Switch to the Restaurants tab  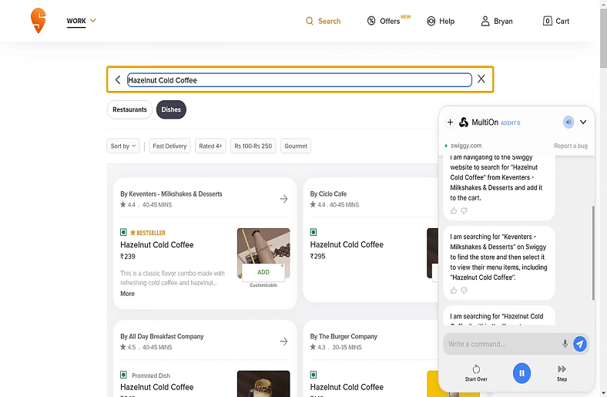(x=129, y=109)
